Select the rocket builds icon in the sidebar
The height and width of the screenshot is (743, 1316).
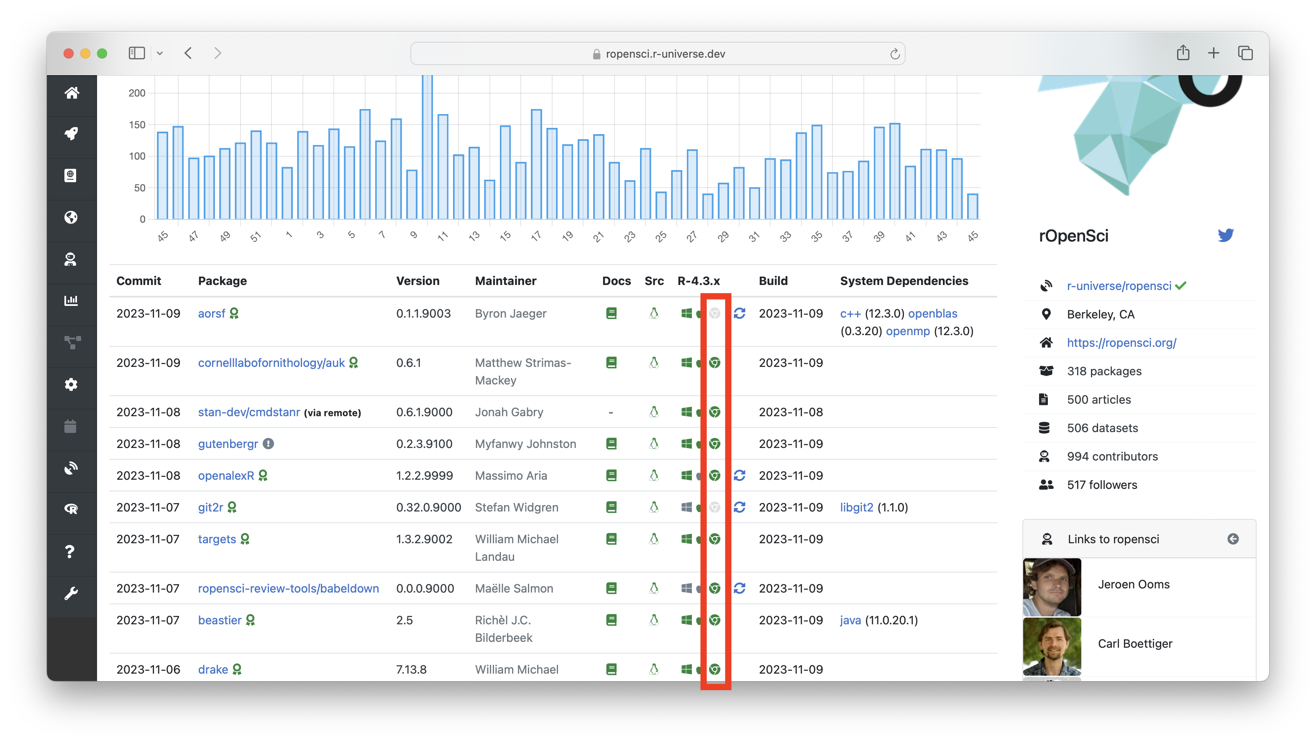click(72, 133)
